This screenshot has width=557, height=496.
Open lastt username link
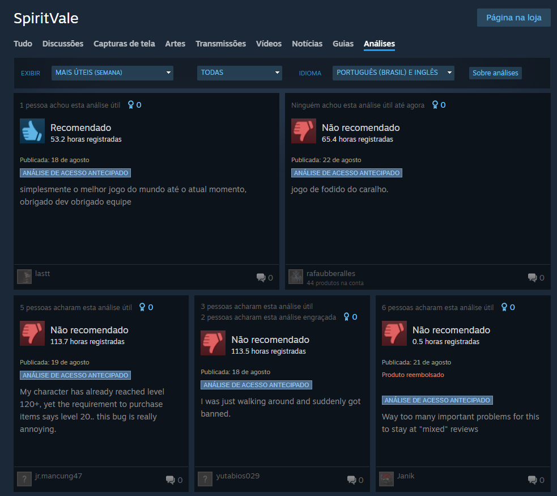42,274
